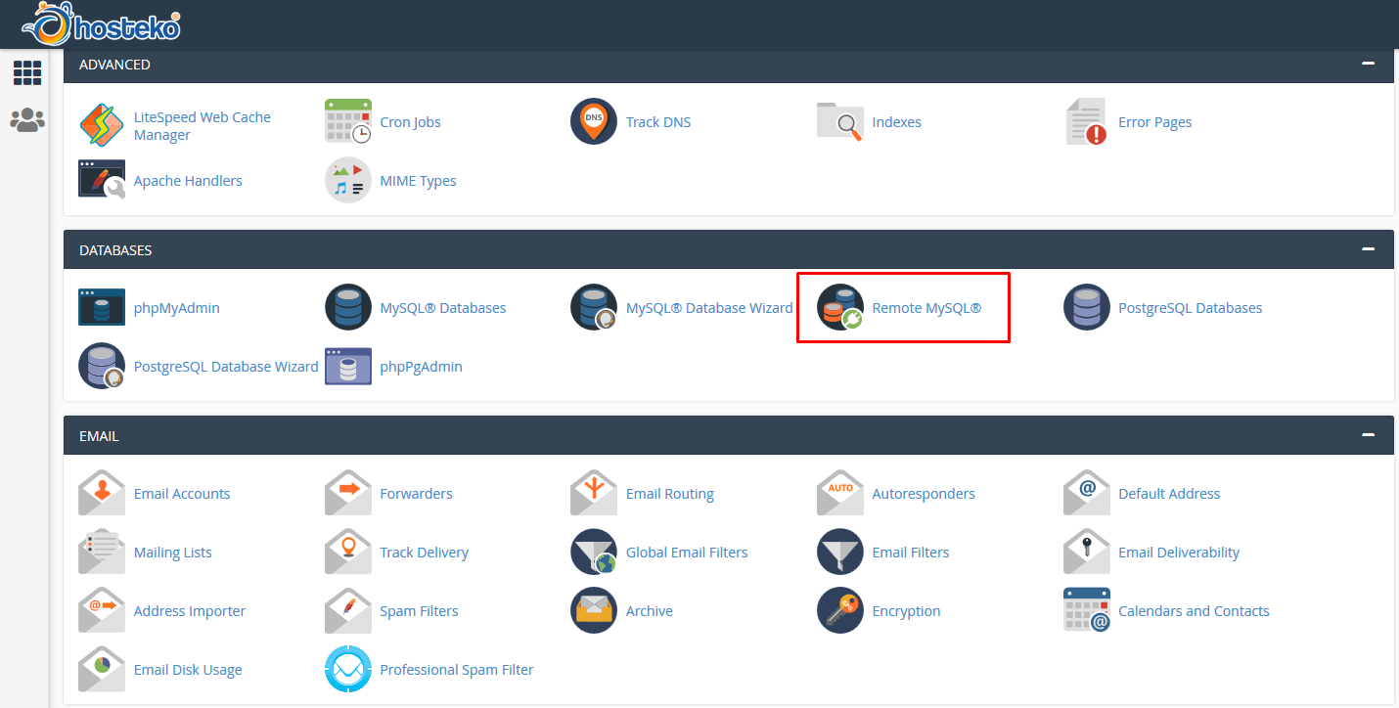
Task: Open the Error Pages link
Action: point(1154,121)
